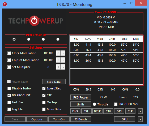Viewport: 149px width, 126px height.
Task: Increase Chipset Modulation with right arrow
Action: [63, 60]
